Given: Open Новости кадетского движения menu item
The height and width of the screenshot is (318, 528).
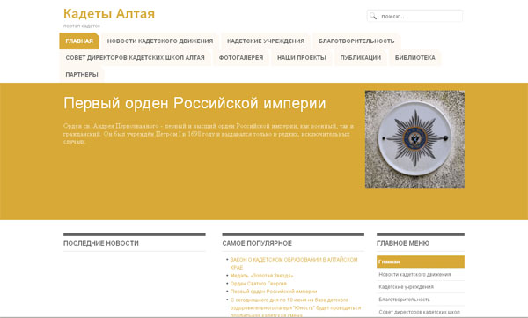Looking at the screenshot, I should [160, 41].
